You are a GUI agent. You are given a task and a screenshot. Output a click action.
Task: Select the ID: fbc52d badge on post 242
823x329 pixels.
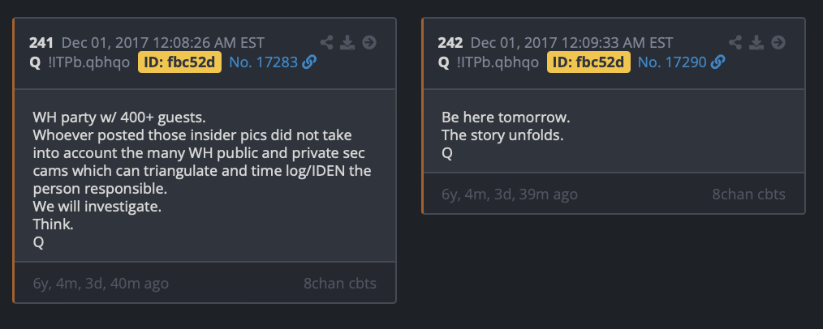click(589, 62)
